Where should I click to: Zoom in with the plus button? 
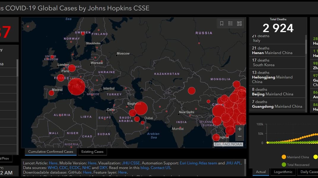239,129
